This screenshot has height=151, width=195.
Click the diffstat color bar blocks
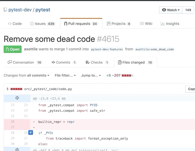pos(127,75)
